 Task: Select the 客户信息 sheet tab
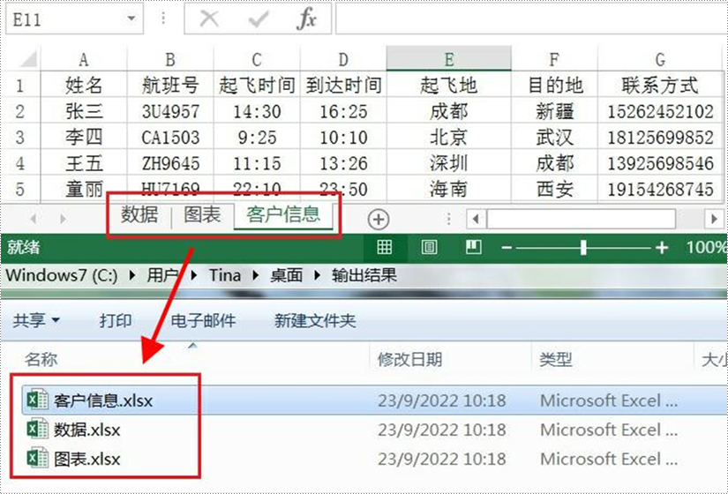[x=283, y=215]
